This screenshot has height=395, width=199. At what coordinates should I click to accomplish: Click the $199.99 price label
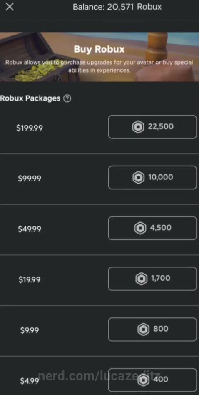30,128
